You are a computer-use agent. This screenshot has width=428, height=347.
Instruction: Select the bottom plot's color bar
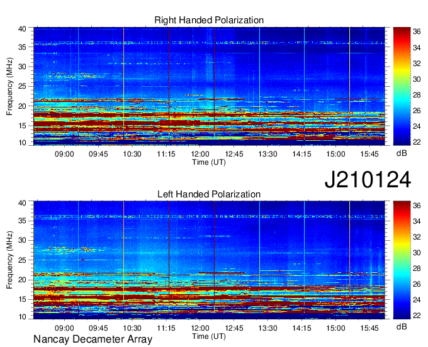[402, 260]
